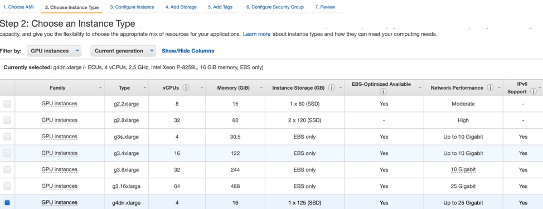Click the vCPUs column info icon

coord(186,88)
